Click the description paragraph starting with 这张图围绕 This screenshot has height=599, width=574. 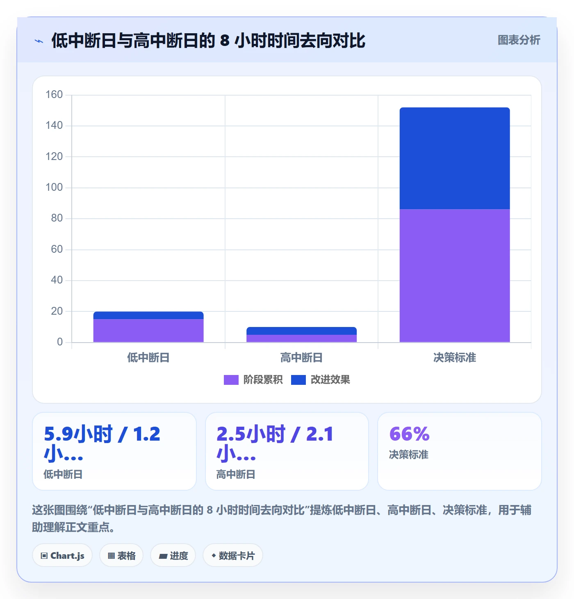click(x=282, y=519)
